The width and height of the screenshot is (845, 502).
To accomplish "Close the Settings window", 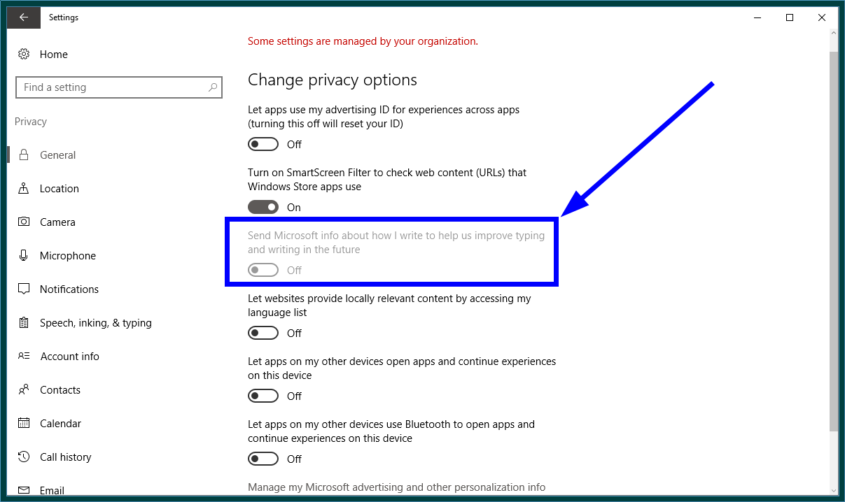I will 822,17.
